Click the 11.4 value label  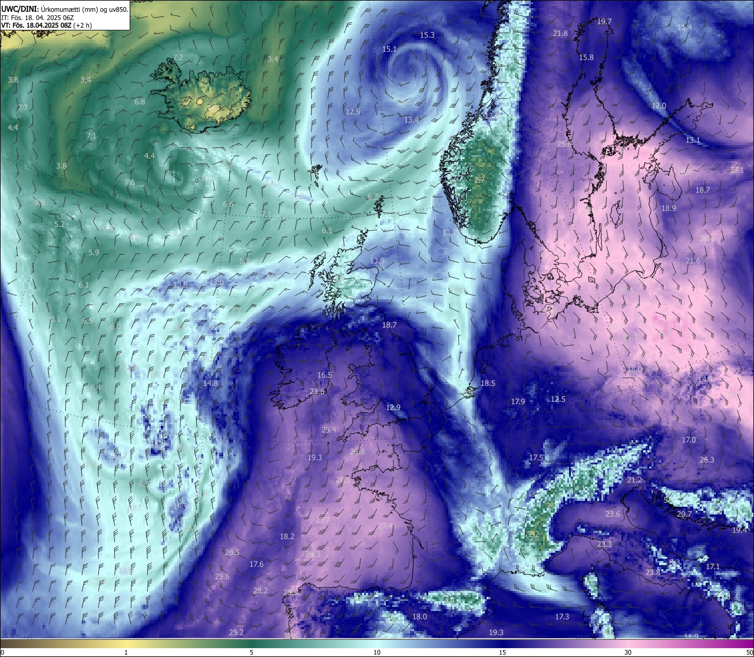tap(684, 27)
